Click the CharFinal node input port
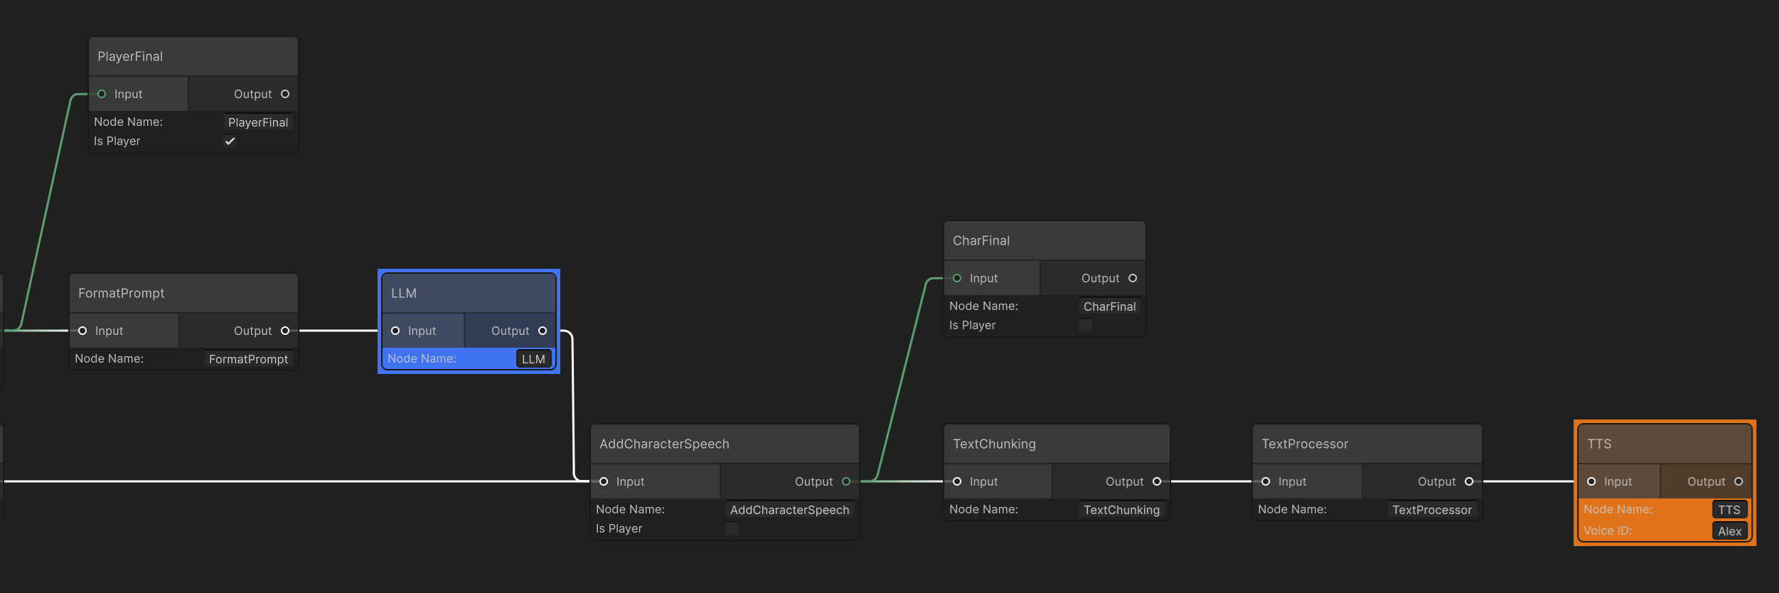Screen dimensions: 1779x593 [957, 278]
